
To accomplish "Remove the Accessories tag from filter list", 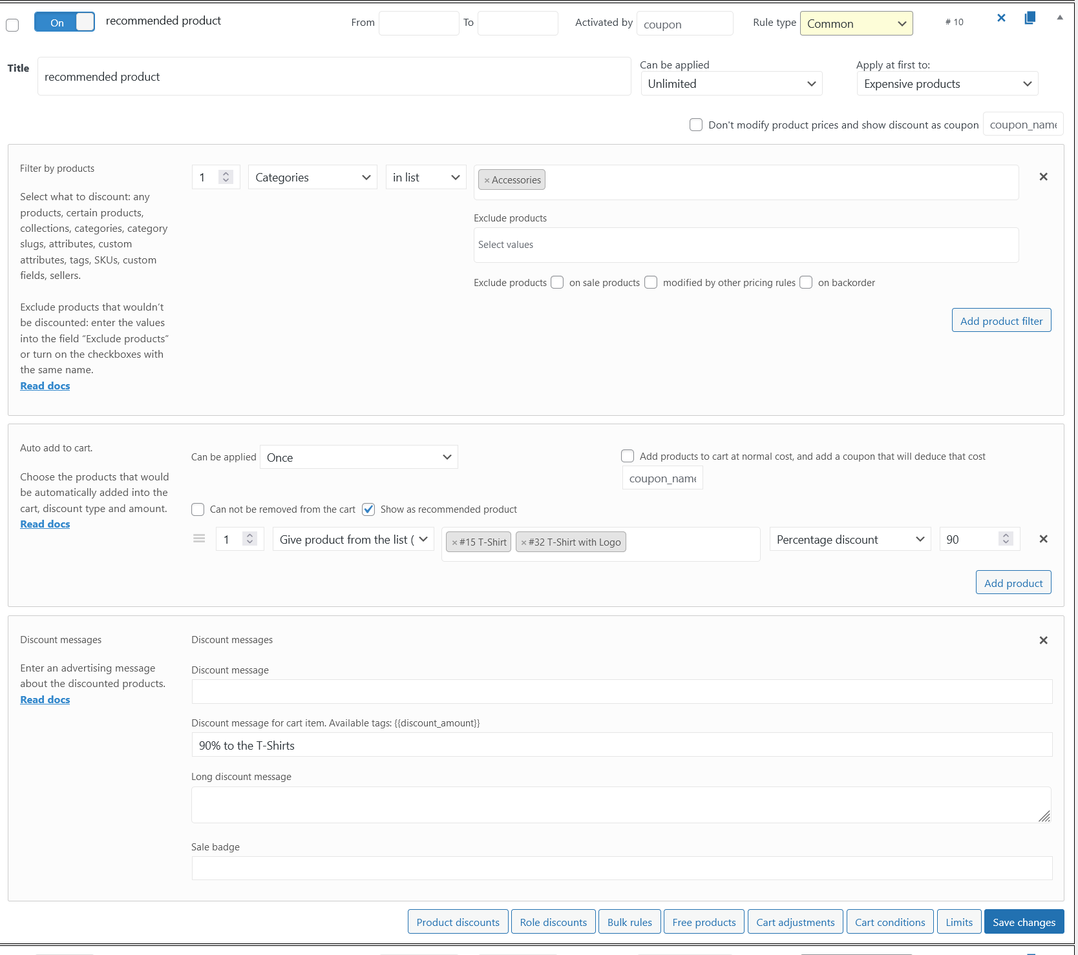I will tap(487, 180).
